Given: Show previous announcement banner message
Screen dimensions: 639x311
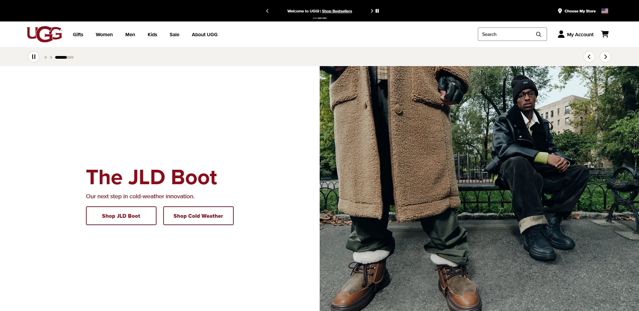Looking at the screenshot, I should tap(267, 11).
